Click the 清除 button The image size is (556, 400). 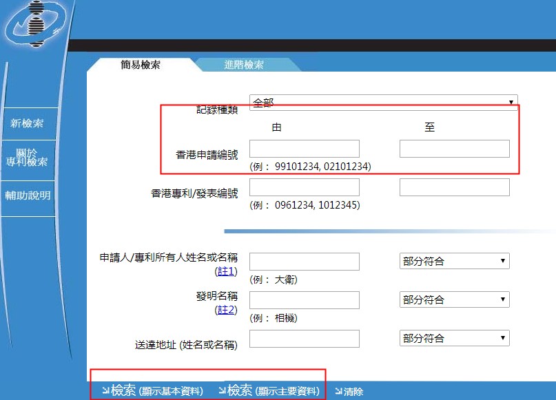349,392
